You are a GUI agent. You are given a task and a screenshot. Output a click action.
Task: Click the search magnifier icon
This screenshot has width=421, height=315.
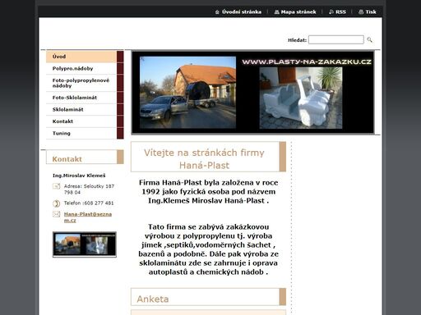[369, 40]
